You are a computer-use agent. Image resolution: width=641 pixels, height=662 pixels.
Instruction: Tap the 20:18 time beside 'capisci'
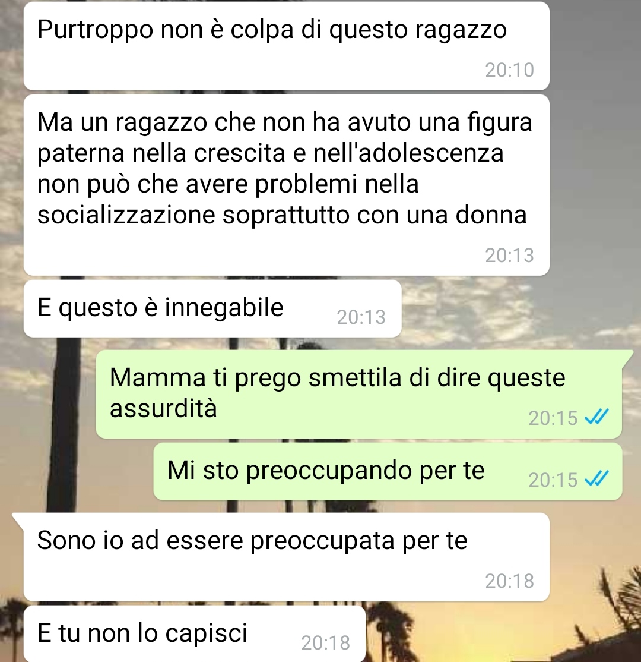point(326,643)
